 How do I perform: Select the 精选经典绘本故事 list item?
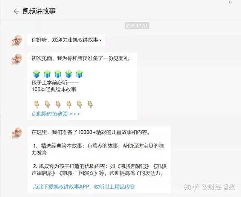[98, 149]
